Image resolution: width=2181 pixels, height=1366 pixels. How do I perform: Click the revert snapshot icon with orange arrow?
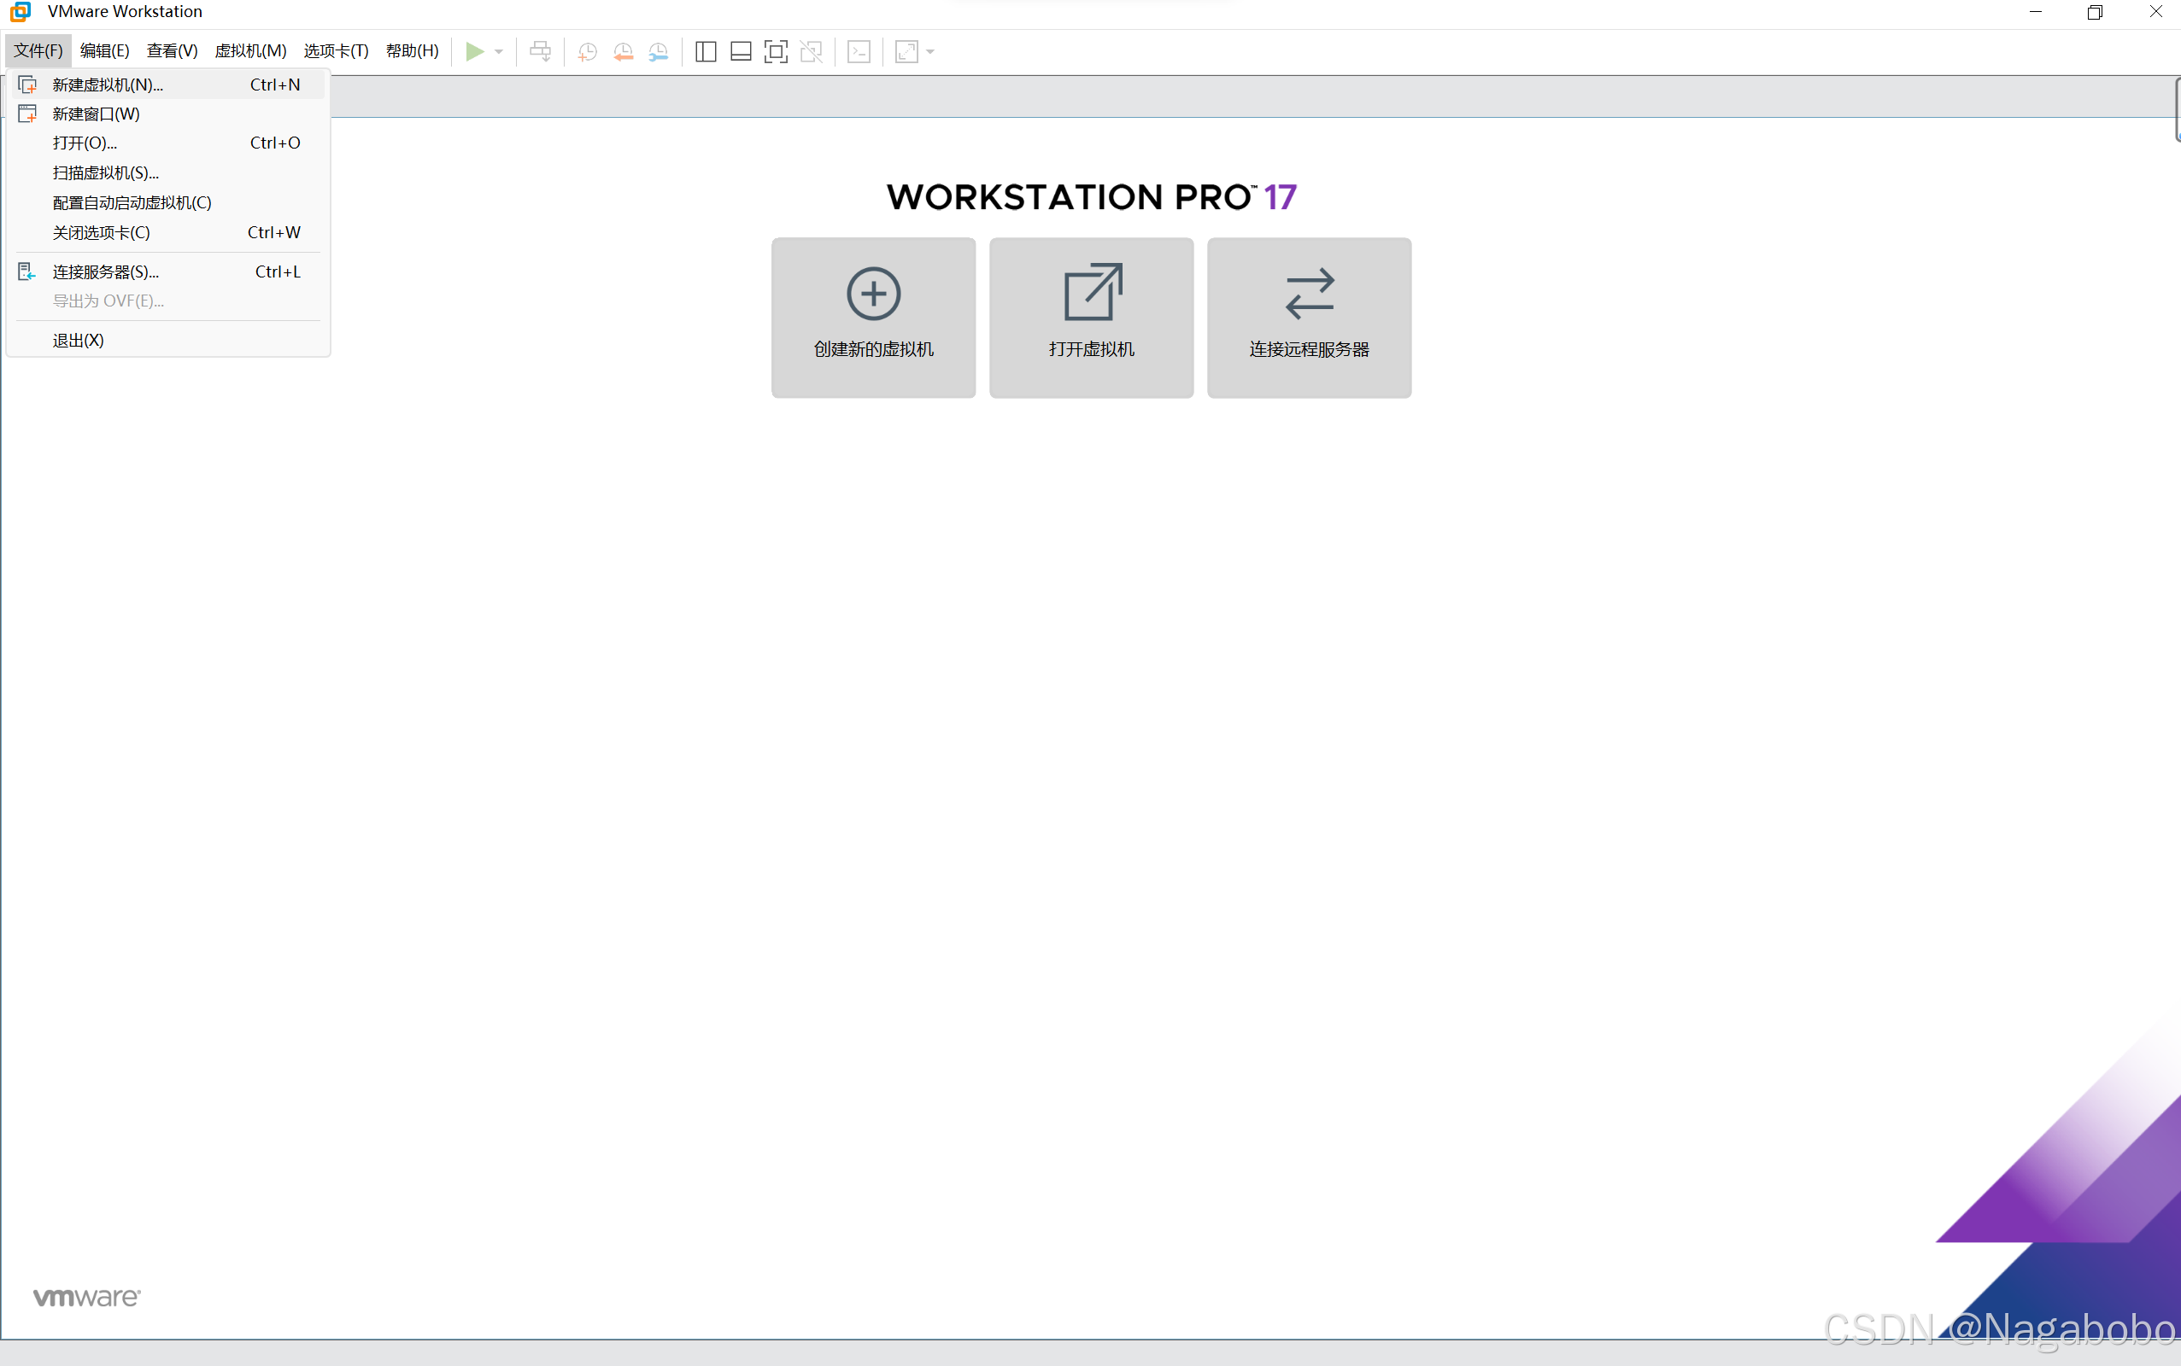click(623, 51)
